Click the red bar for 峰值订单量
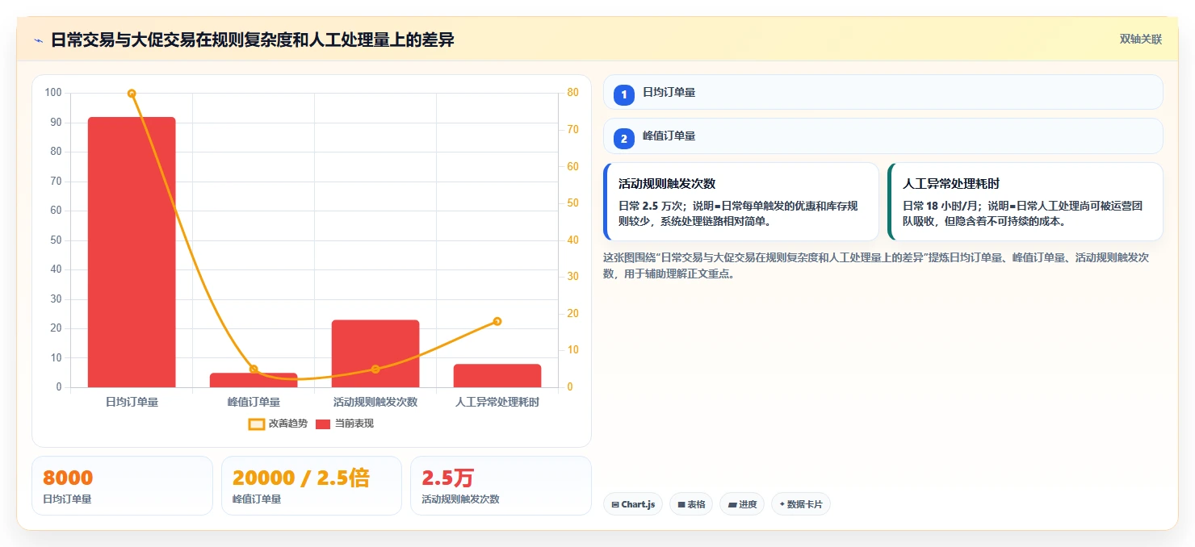This screenshot has height=547, width=1195. (254, 380)
